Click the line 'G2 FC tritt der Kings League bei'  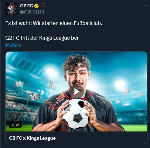(42, 38)
